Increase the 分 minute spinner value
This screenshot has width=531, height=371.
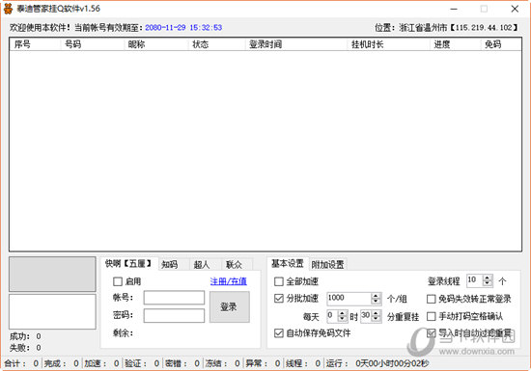point(376,313)
